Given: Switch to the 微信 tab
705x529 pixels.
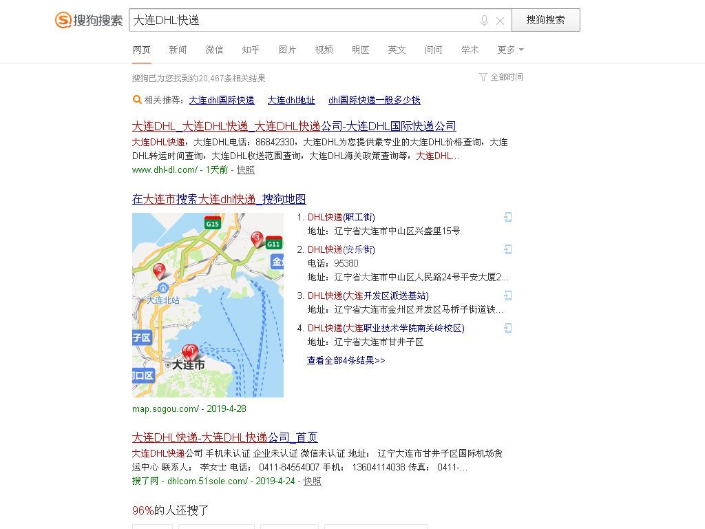Looking at the screenshot, I should click(x=215, y=50).
